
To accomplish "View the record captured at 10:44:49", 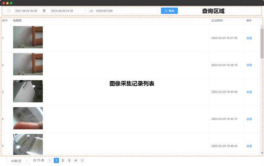I will tap(249, 92).
